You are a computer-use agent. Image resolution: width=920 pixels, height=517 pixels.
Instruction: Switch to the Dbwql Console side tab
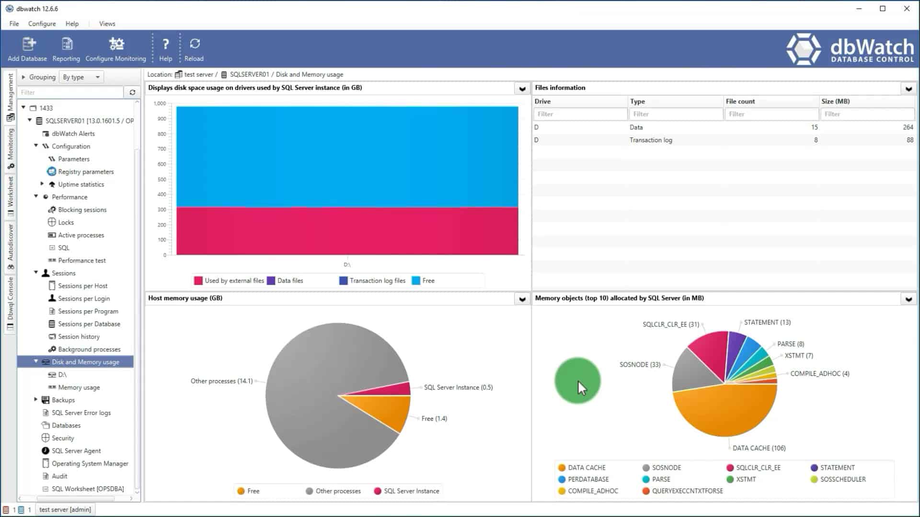11,304
